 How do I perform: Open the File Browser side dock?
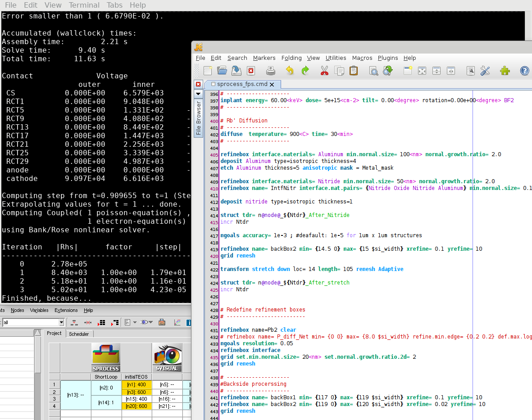tap(198, 117)
